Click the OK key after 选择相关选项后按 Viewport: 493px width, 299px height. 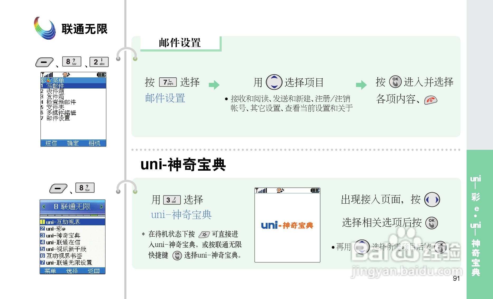432,223
